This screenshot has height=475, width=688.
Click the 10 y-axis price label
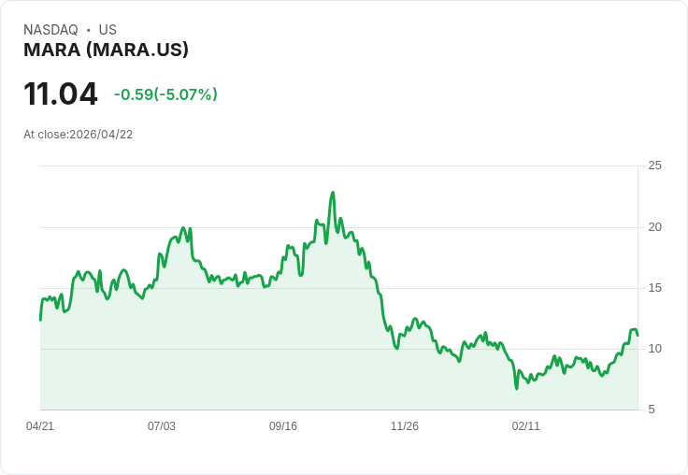[x=654, y=349]
